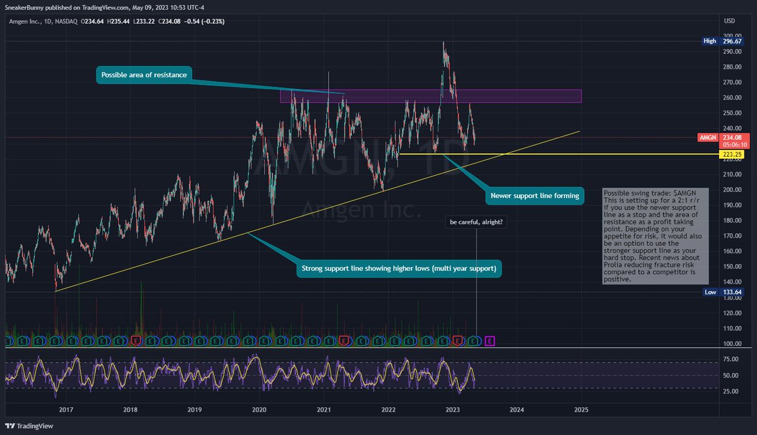Select the 'be careful, alright?' note
This screenshot has height=435, width=757.
tap(475, 222)
